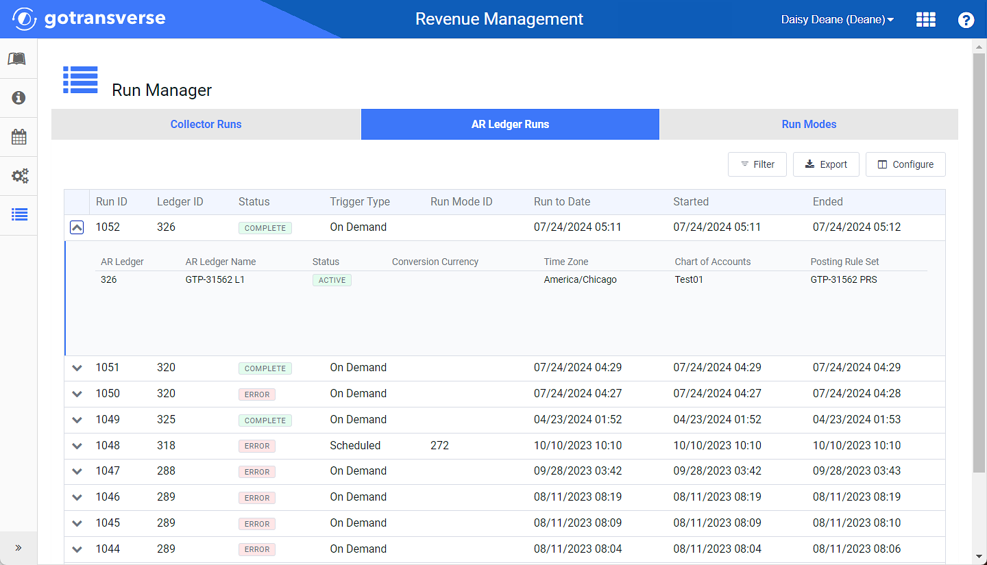Select the GTP-31562 L1 ledger name
987x565 pixels.
(x=215, y=279)
